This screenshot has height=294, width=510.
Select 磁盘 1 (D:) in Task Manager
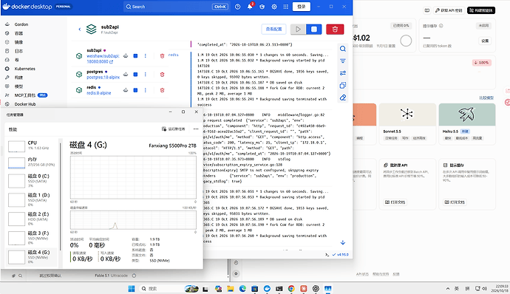[32, 199]
